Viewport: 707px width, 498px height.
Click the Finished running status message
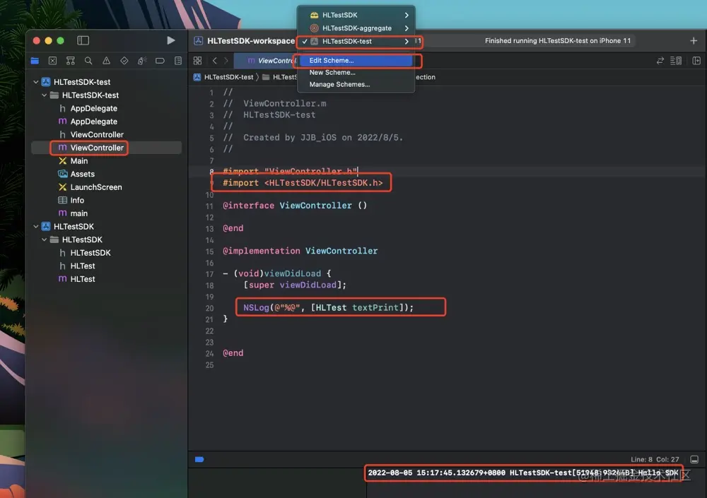click(558, 40)
